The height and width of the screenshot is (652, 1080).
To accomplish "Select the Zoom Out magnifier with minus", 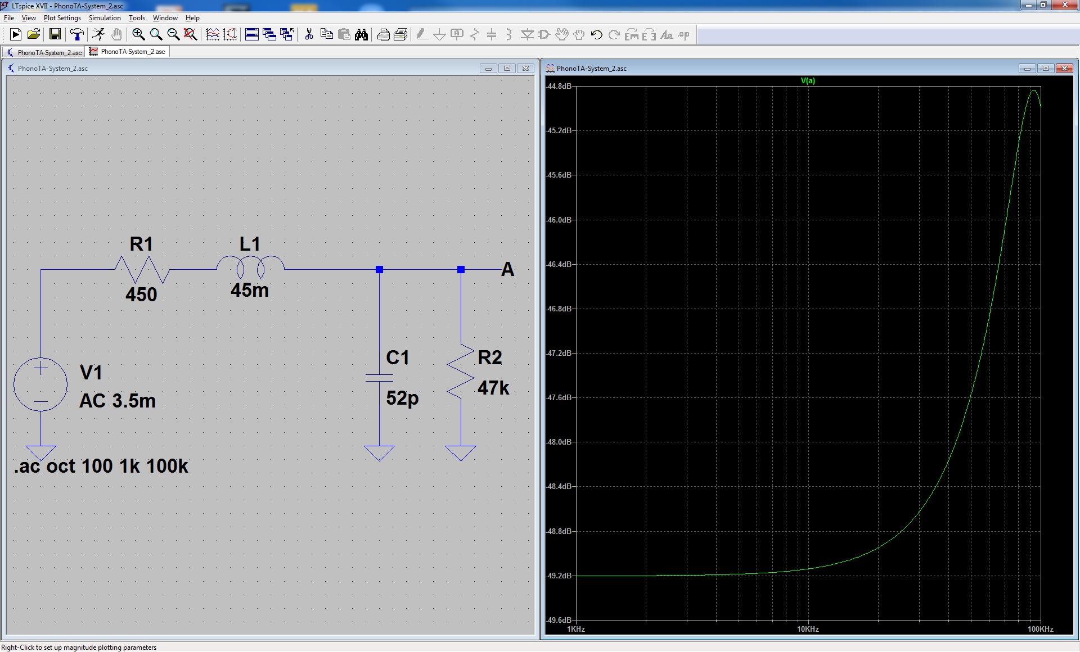I will click(x=173, y=35).
